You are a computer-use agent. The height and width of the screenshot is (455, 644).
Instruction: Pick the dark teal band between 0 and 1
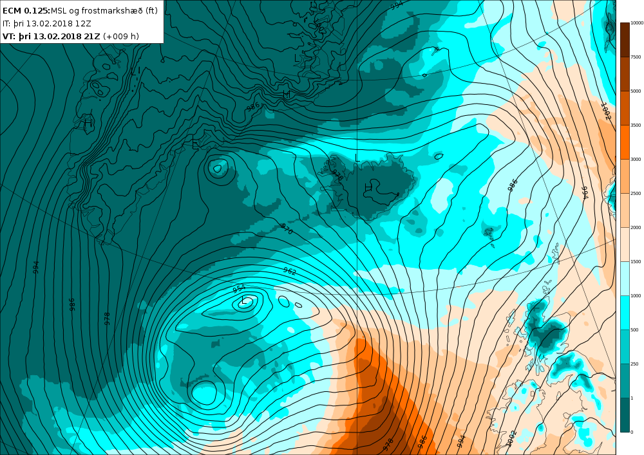(x=625, y=415)
